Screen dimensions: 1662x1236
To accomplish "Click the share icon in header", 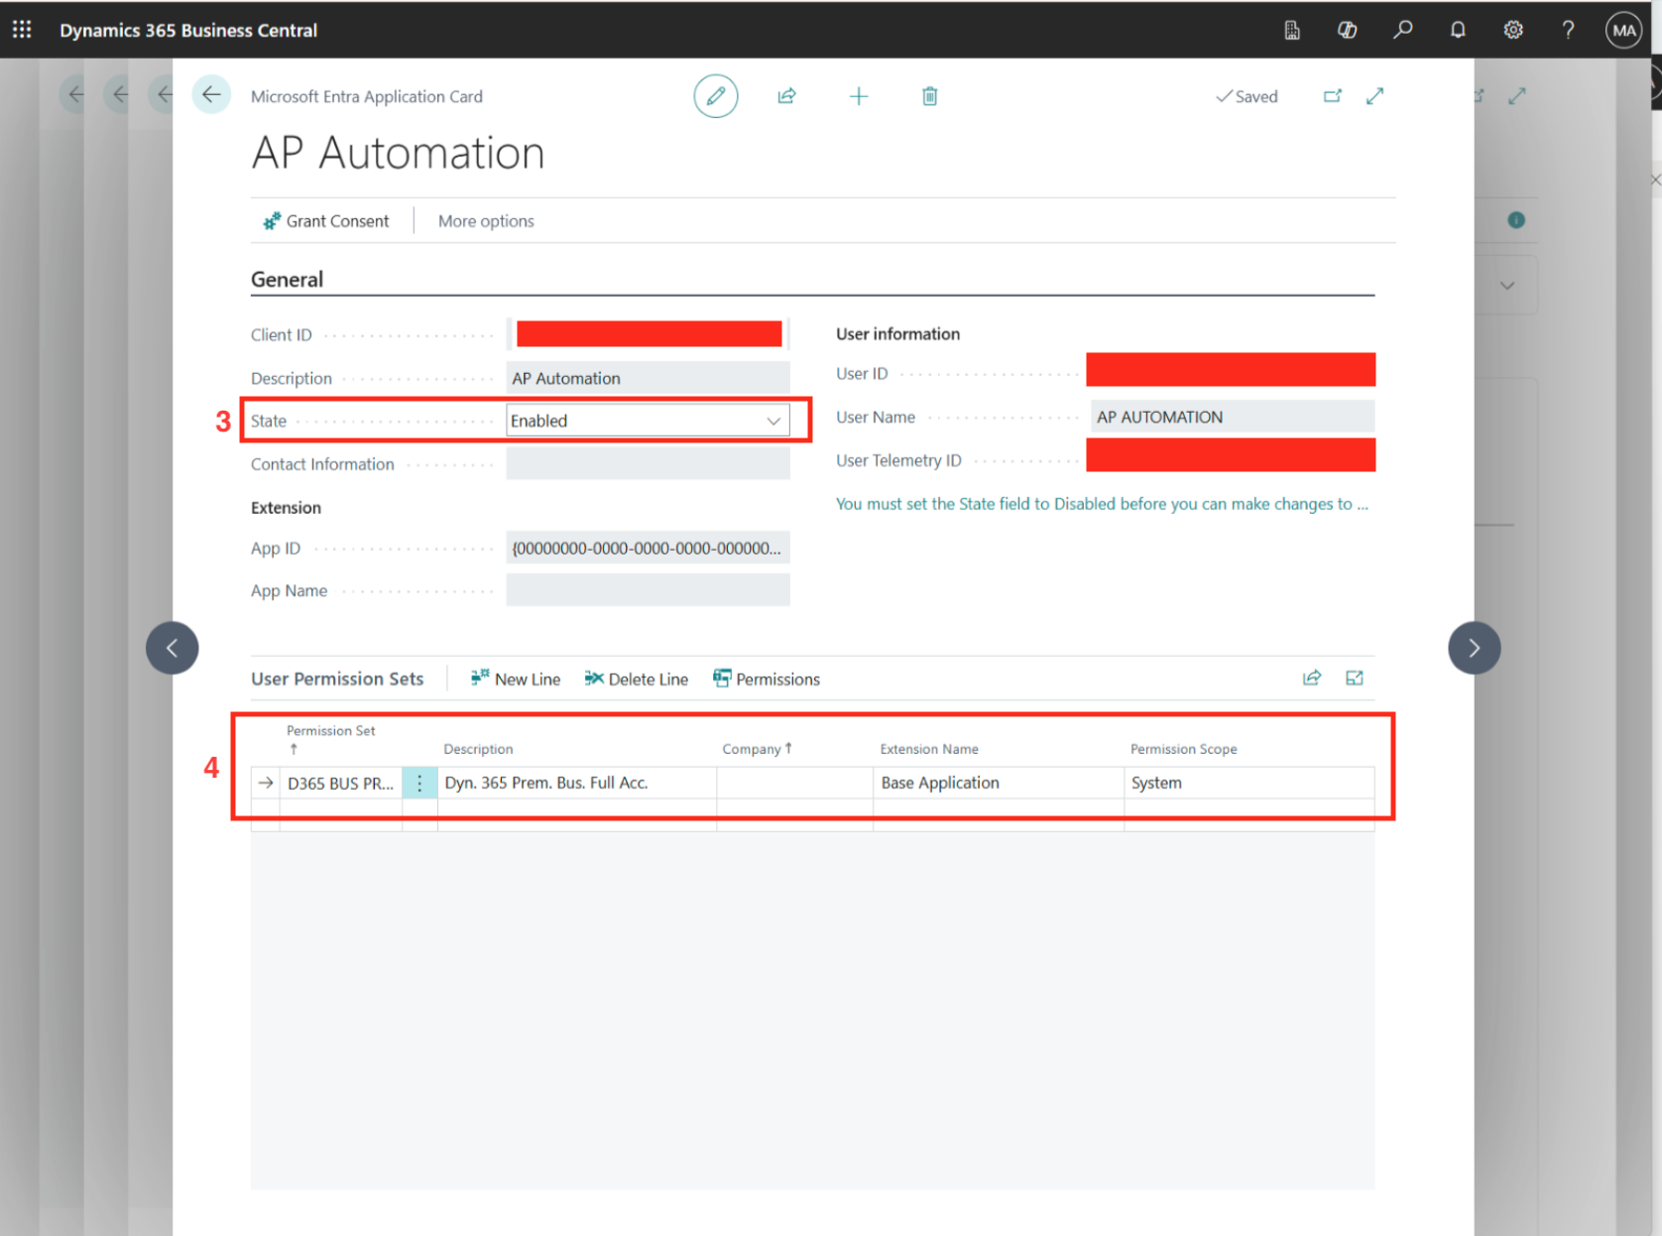I will [786, 96].
